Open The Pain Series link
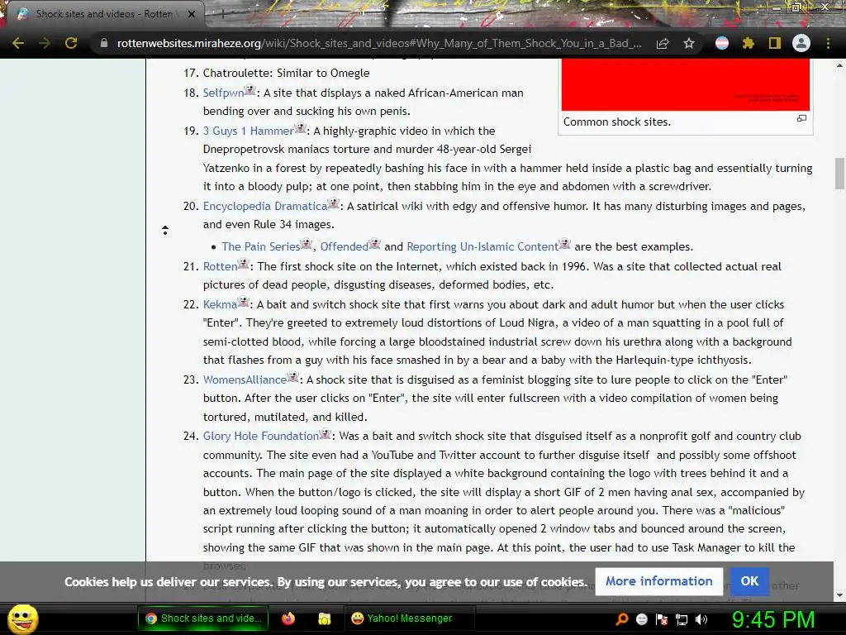 [x=260, y=246]
